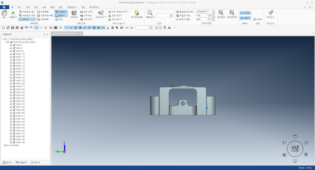Open the 보기 ribbon tab
Screen dimensions: 315x170
click(19, 7)
